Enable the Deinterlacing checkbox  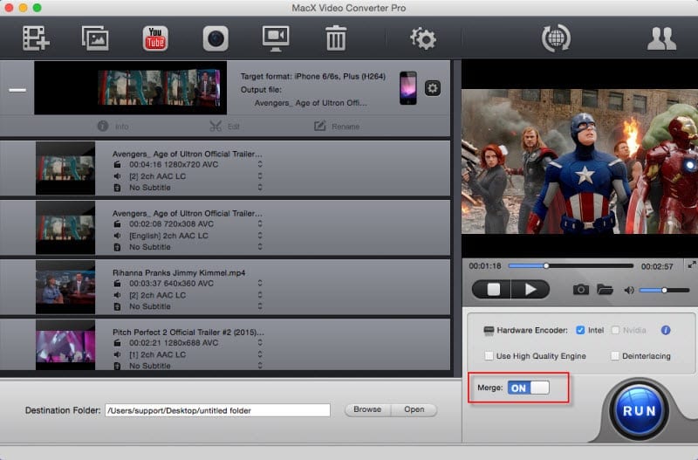coord(615,356)
